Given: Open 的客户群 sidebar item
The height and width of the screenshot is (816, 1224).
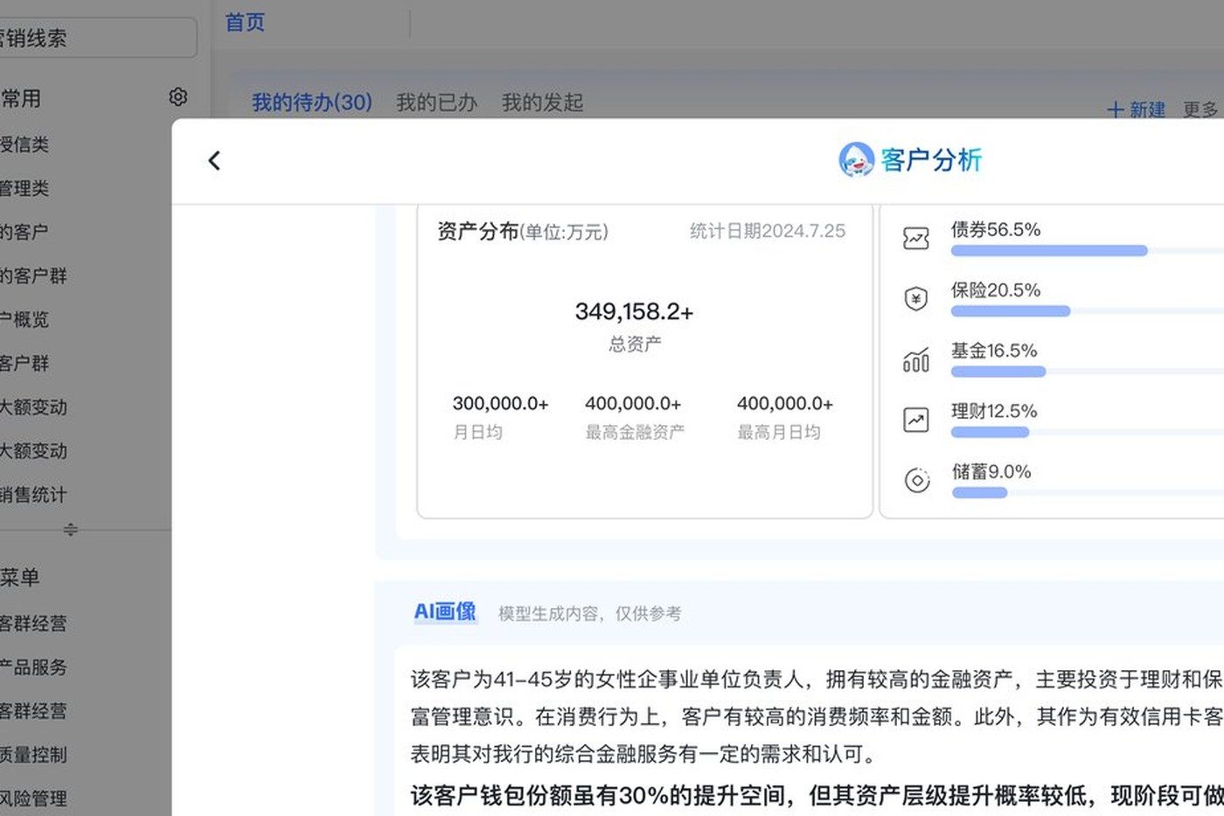Looking at the screenshot, I should pos(33,275).
